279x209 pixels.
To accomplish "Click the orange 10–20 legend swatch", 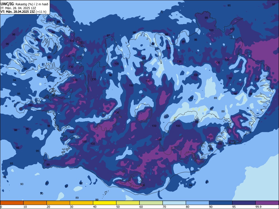I will [35, 203].
